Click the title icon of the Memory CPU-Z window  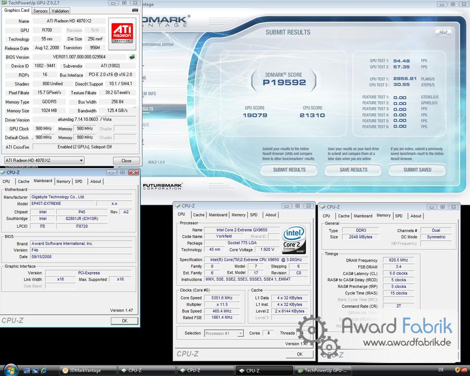click(323, 207)
